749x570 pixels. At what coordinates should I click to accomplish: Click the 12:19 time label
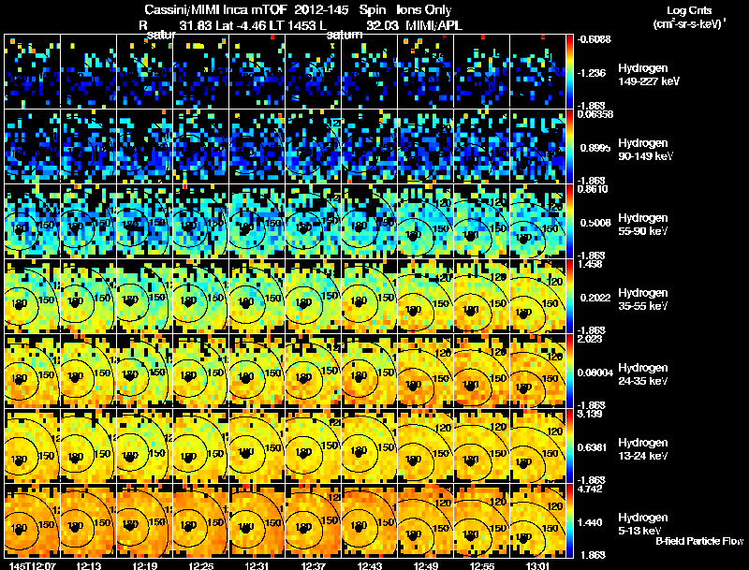(x=145, y=565)
